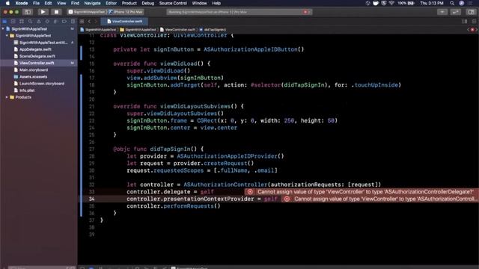Image resolution: width=479 pixels, height=269 pixels.
Task: Open related items grid menu icon
Action: [x=82, y=22]
